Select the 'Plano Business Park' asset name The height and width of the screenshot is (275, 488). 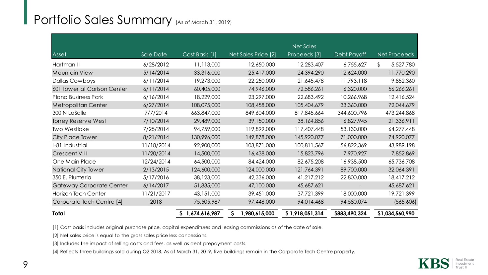[78, 97]
